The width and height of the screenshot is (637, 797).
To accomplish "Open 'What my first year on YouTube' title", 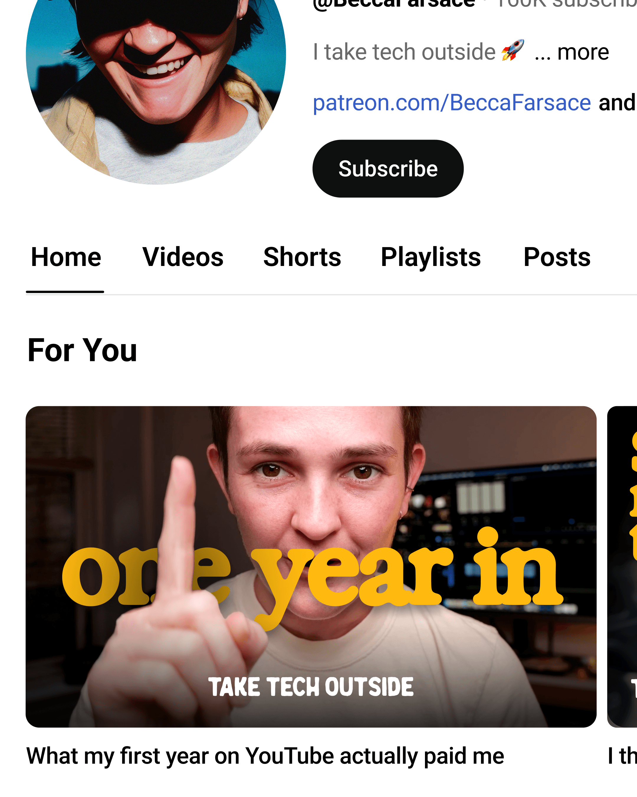I will tap(265, 756).
